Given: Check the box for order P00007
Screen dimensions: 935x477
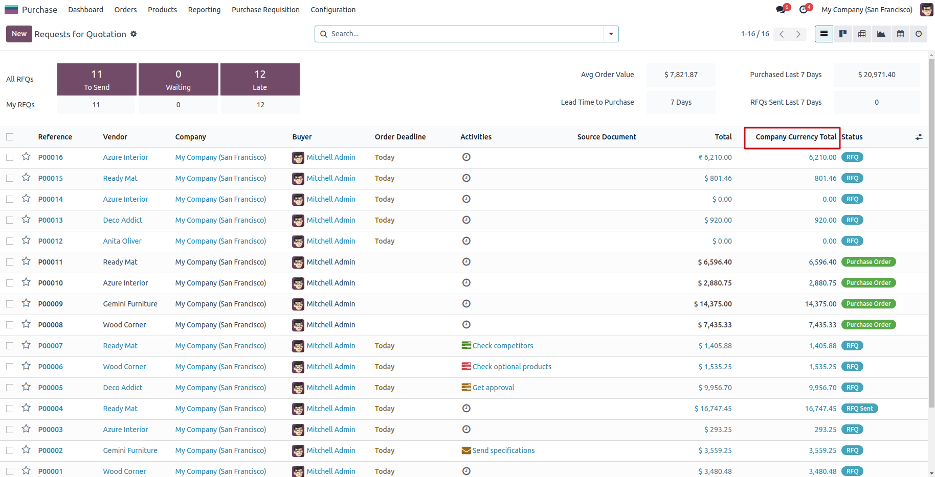Looking at the screenshot, I should (x=10, y=346).
